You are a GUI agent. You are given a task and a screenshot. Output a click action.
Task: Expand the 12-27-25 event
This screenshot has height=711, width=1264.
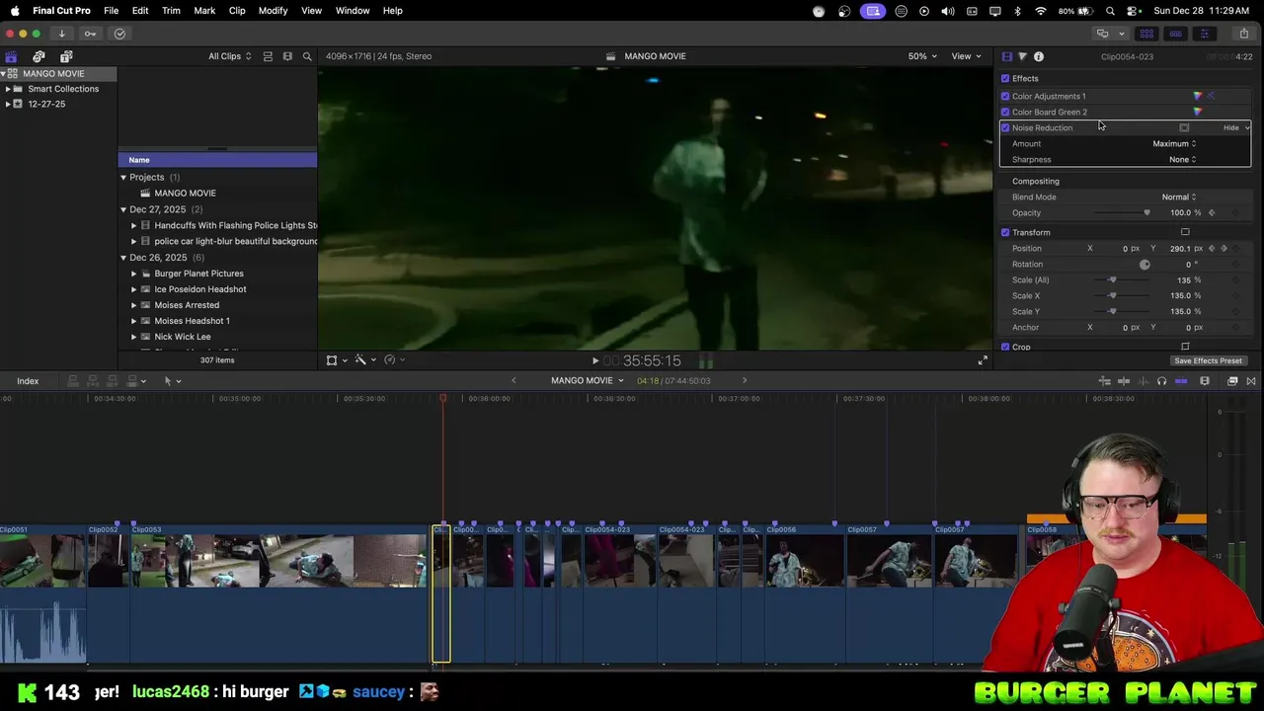tap(8, 104)
